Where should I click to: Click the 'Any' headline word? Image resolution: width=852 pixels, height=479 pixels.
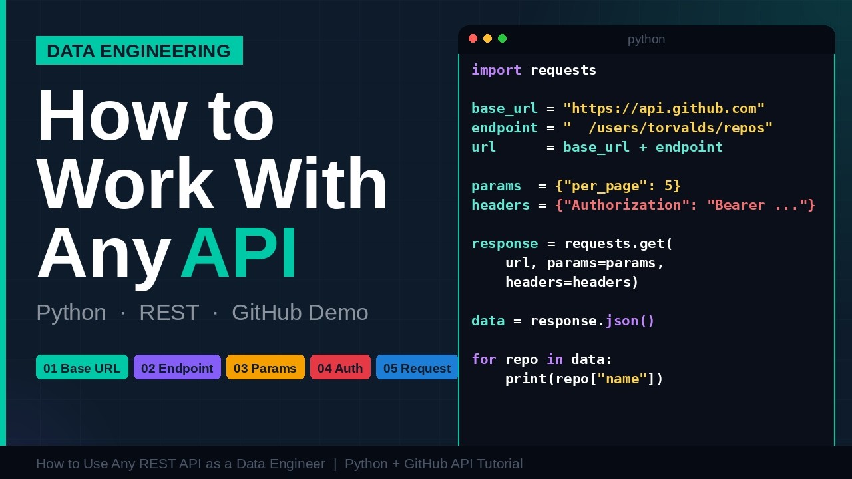[x=105, y=256]
